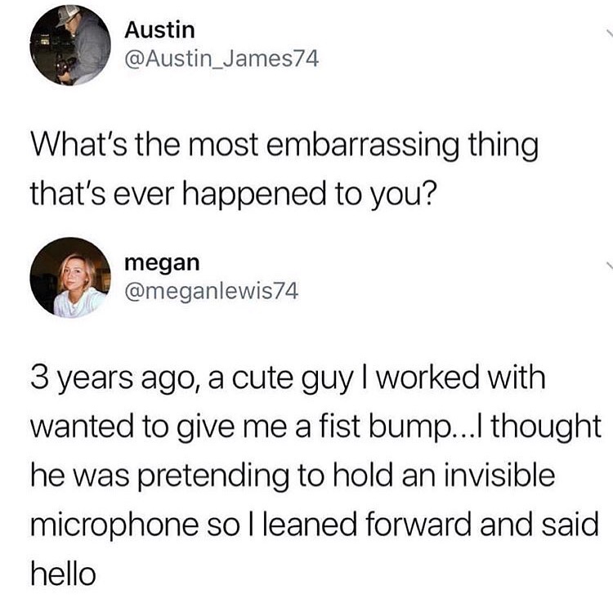Click the word 'embarrassing' in Austin's tweet
This screenshot has width=613, height=612.
[362, 145]
